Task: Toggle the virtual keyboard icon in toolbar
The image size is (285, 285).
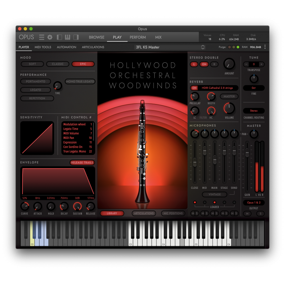Action: pyautogui.click(x=68, y=37)
